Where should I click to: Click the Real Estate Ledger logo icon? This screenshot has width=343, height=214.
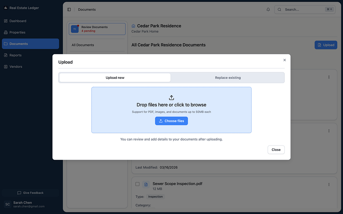(x=6, y=8)
